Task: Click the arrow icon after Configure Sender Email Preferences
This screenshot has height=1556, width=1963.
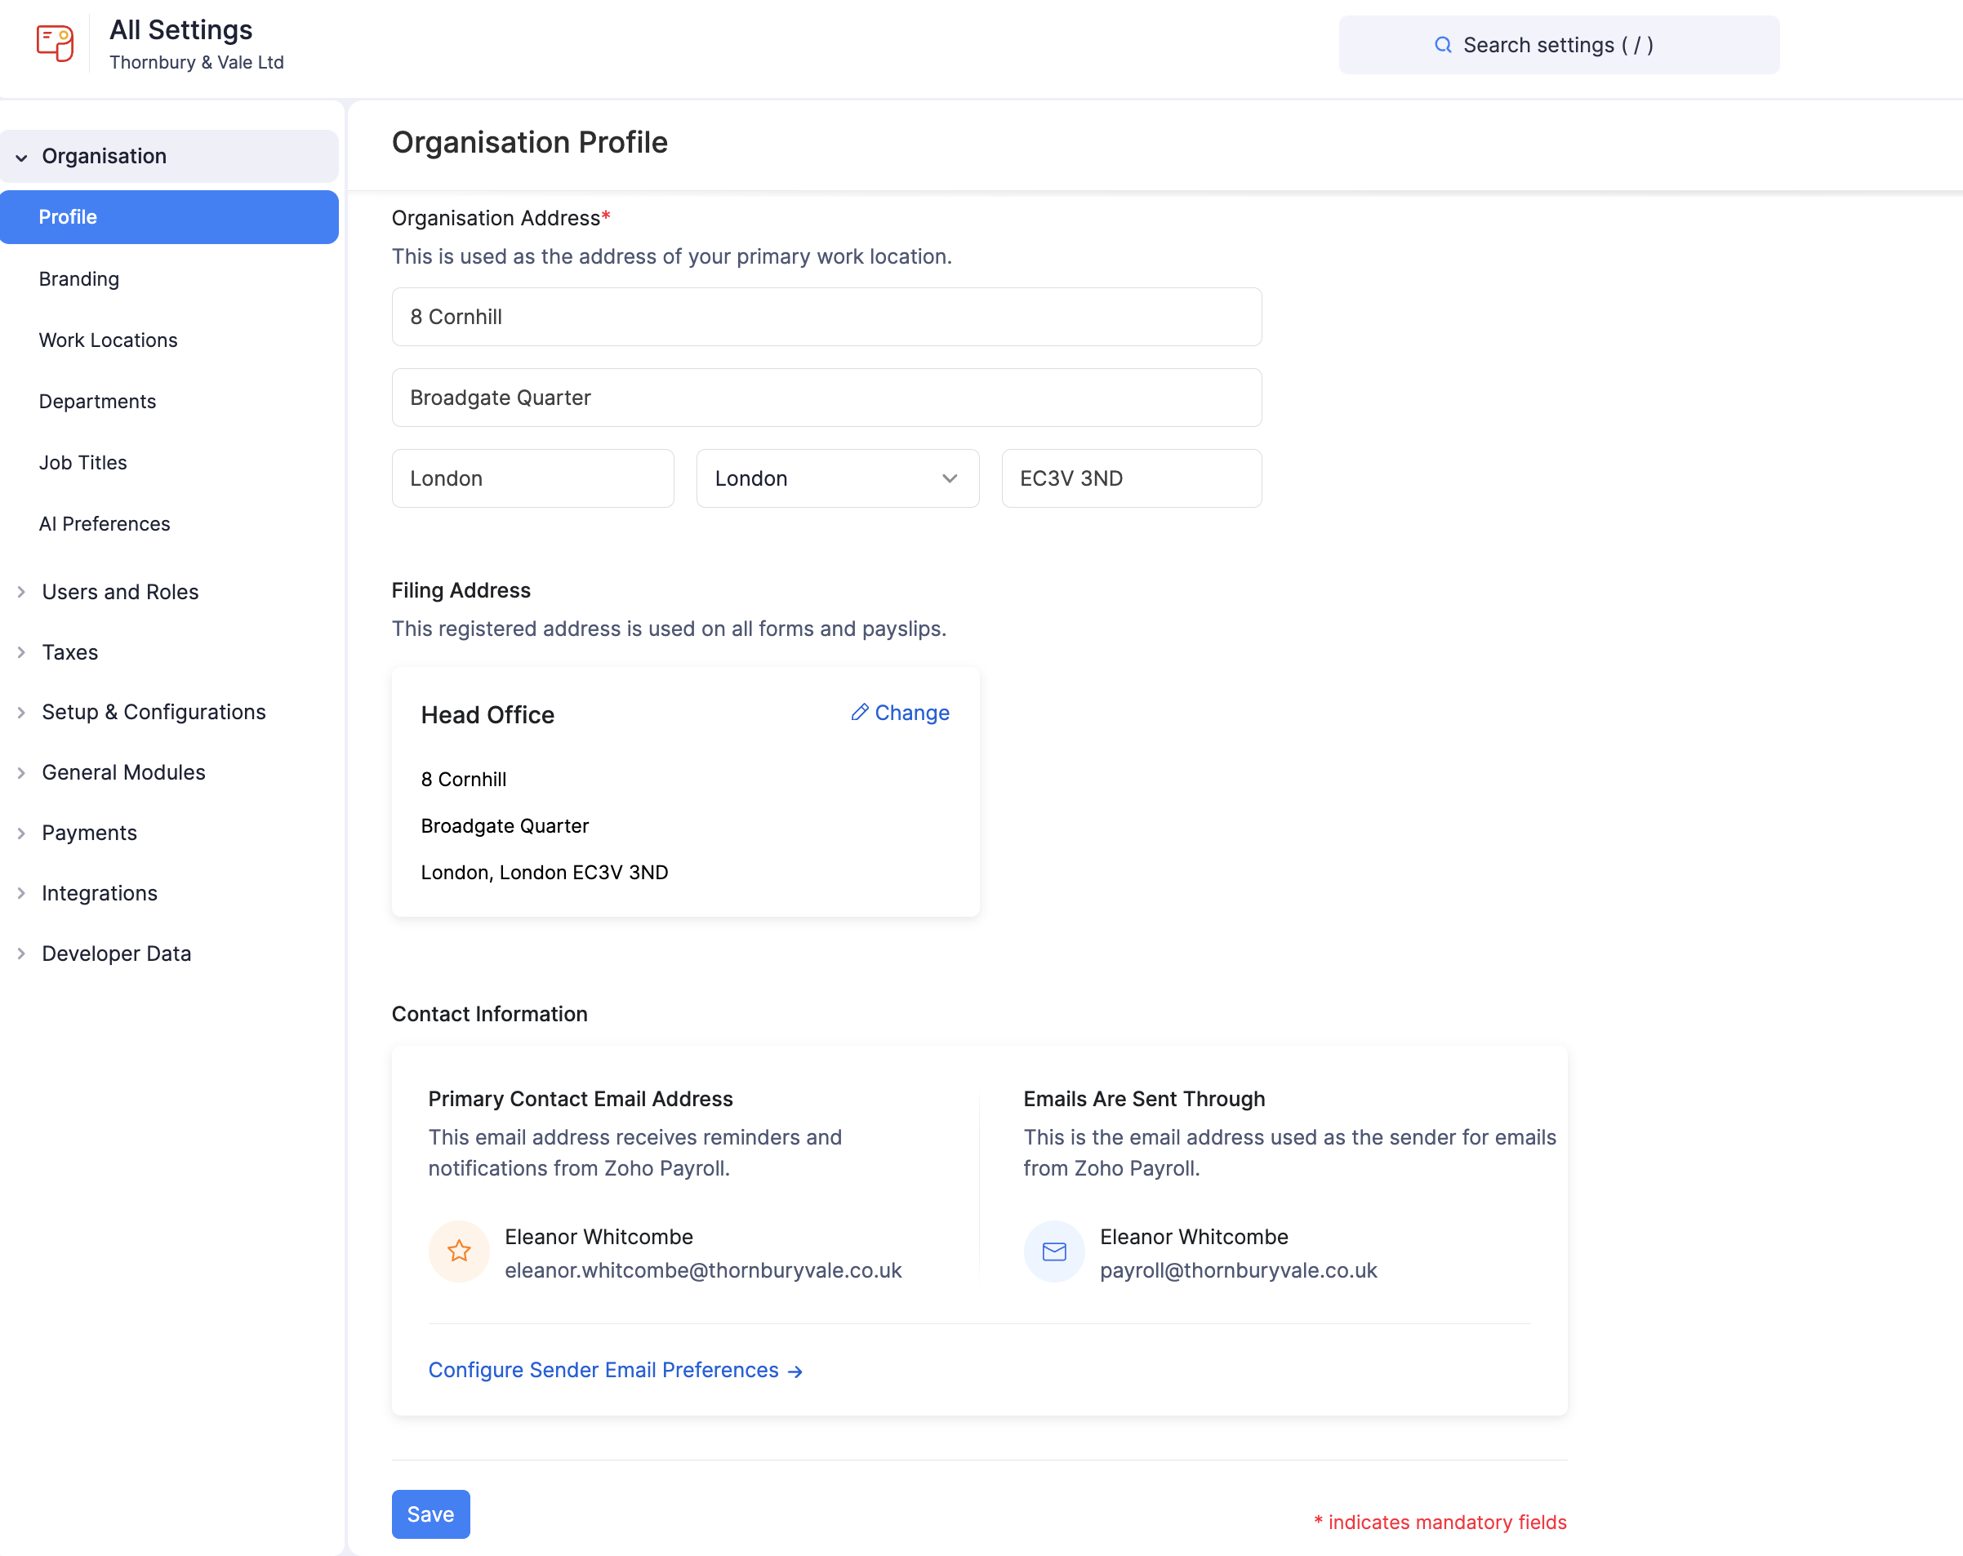Action: (x=795, y=1372)
